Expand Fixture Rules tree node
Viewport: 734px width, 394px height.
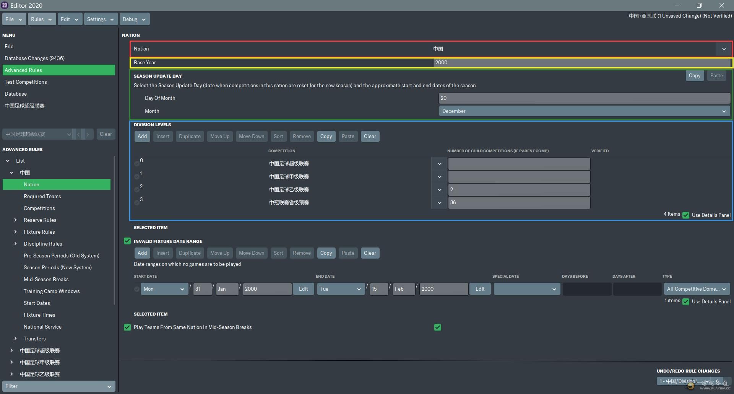15,232
